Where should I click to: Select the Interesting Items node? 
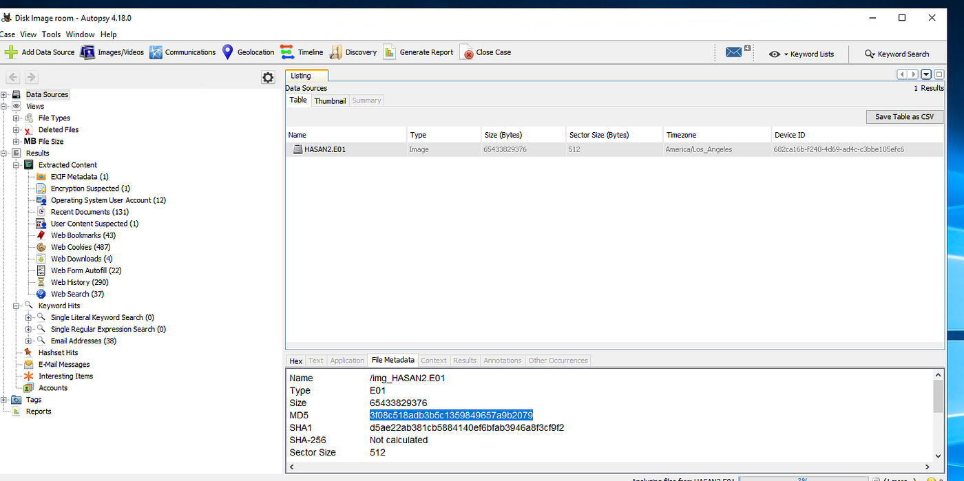point(65,376)
